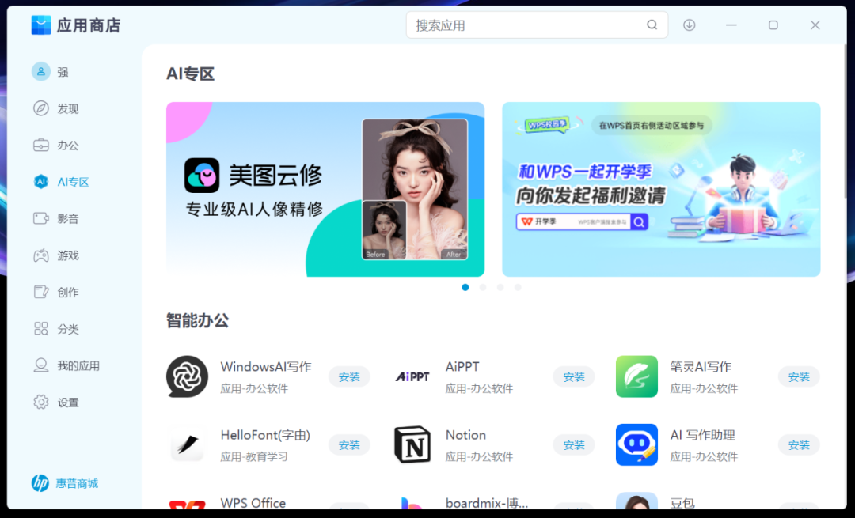Click the Creation sidebar icon

tap(41, 292)
